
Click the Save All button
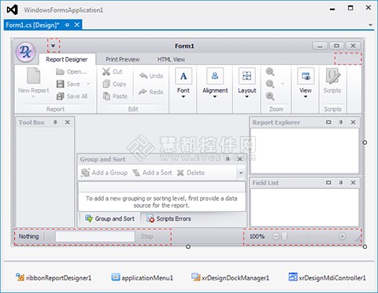point(72,96)
